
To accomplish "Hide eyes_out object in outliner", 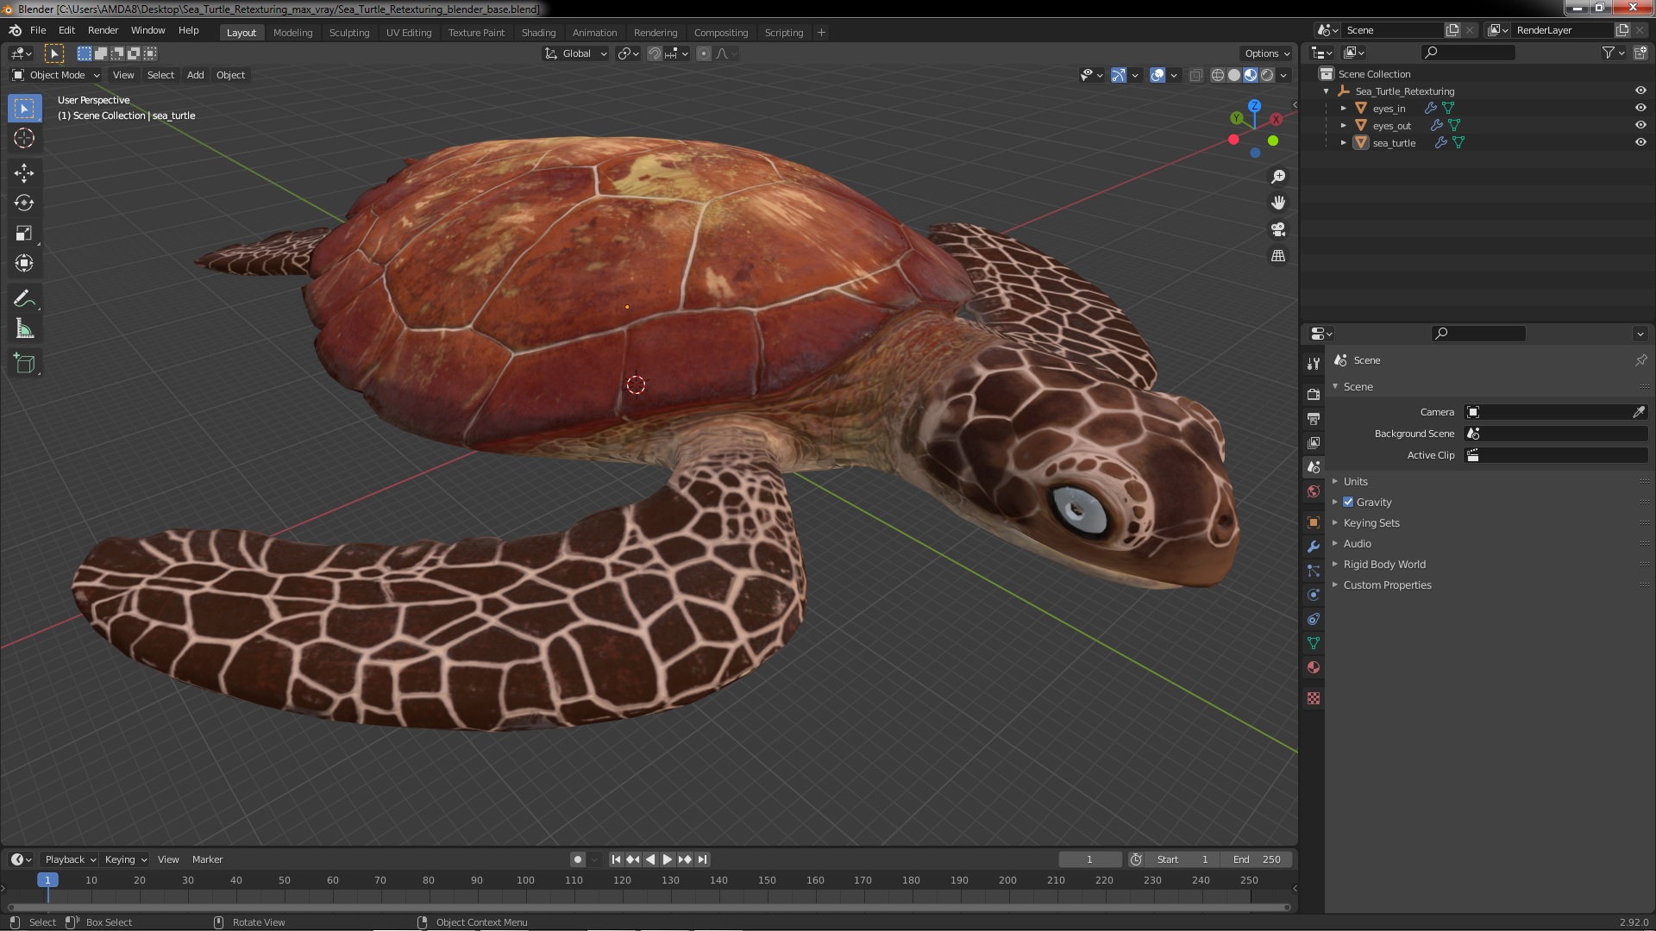I will [x=1640, y=125].
